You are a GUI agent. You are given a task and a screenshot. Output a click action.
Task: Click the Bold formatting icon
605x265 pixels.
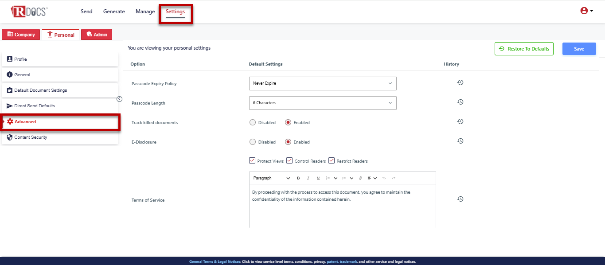tap(298, 178)
